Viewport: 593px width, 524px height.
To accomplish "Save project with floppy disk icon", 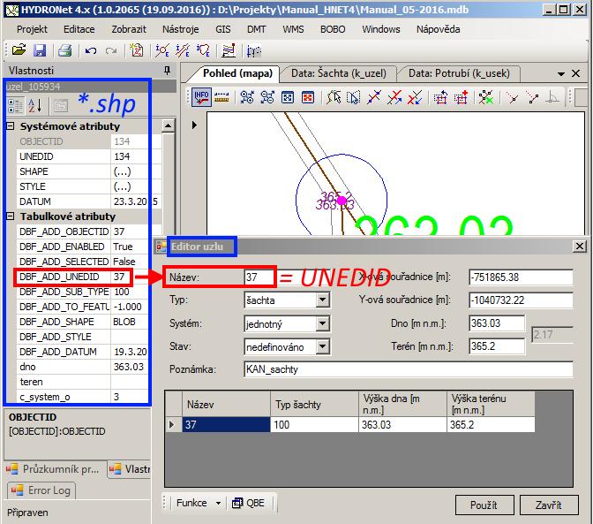I will click(x=40, y=50).
